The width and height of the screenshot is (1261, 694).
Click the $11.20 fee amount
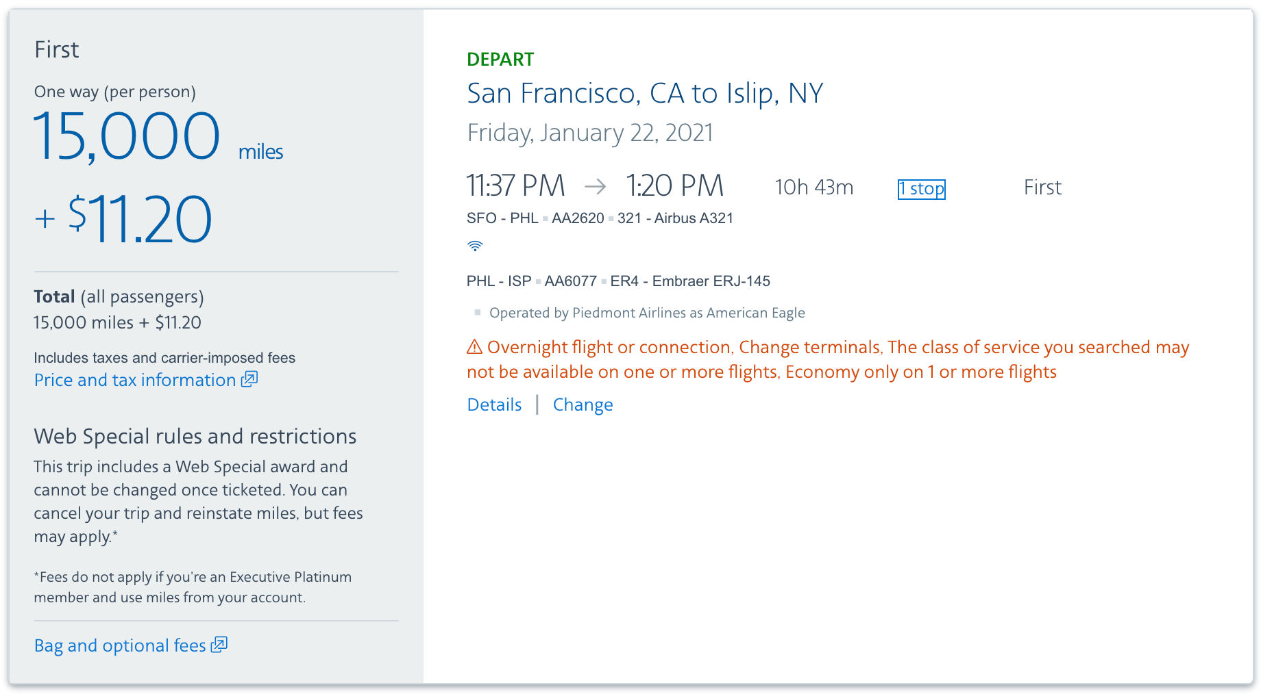point(140,219)
